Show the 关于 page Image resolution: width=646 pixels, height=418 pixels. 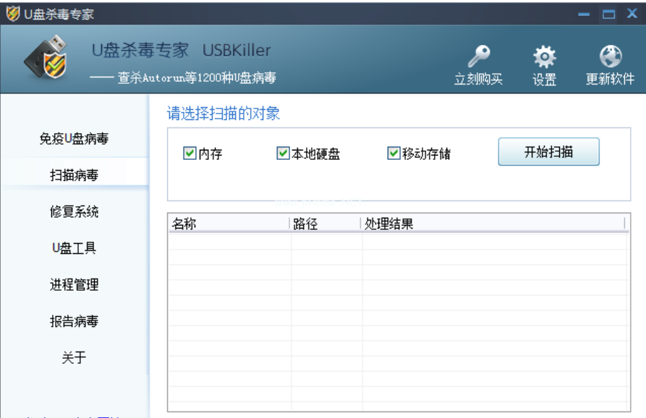click(x=74, y=357)
